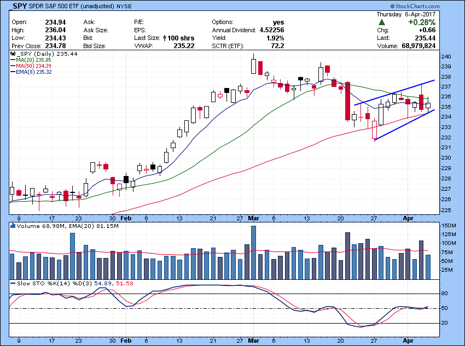This screenshot has width=465, height=346.
Task: Select the Annual Dividend value 4.52256
Action: click(272, 30)
